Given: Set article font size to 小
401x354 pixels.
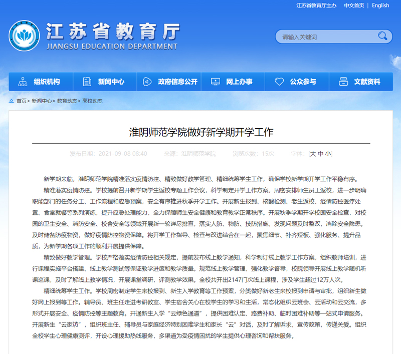Looking at the screenshot, I should click(x=327, y=154).
